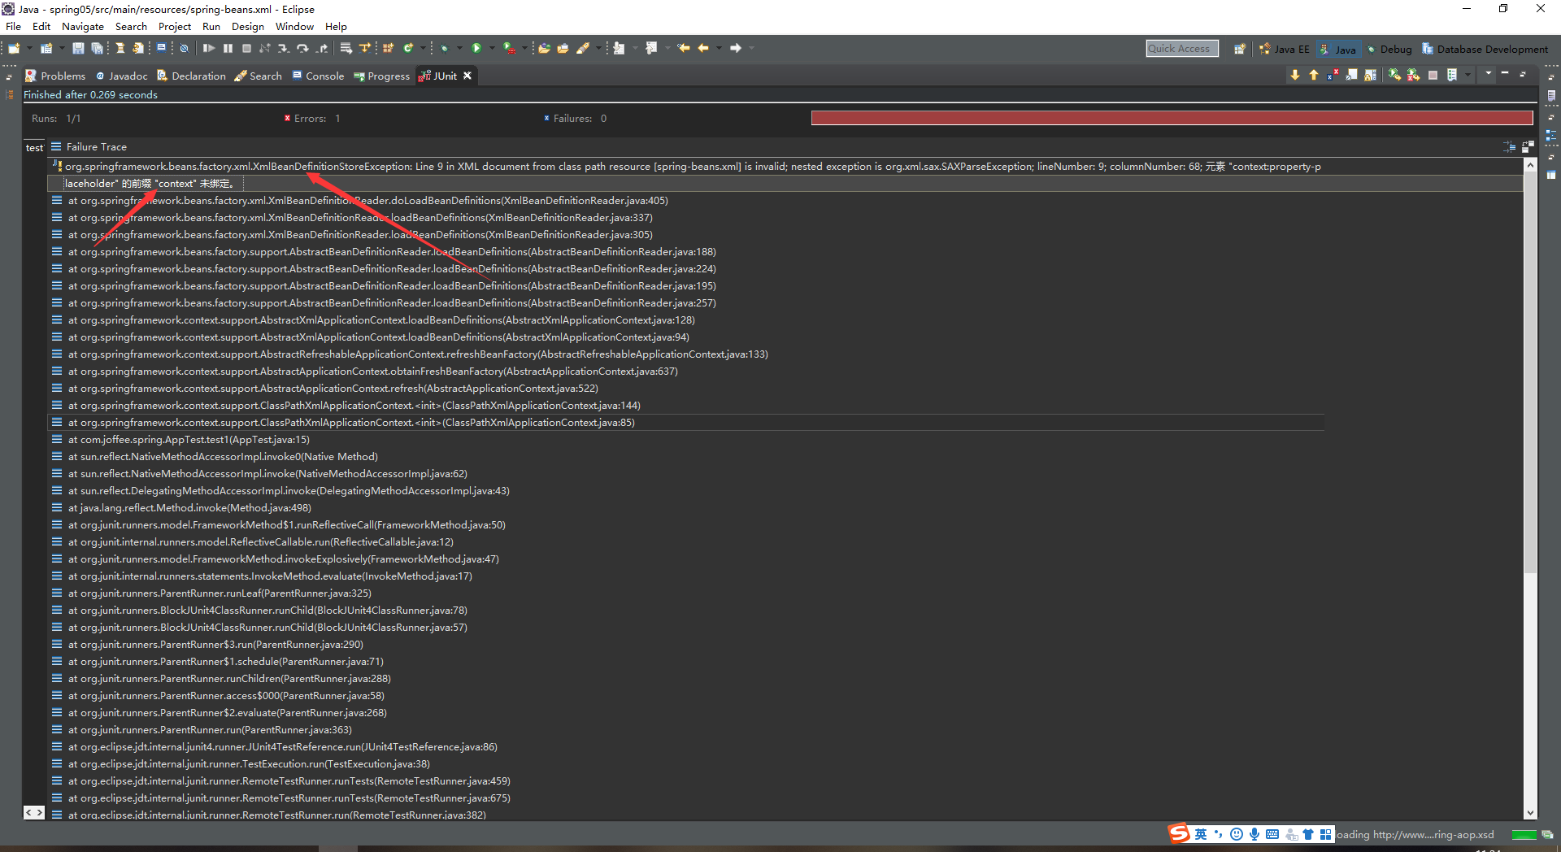Switch to the Debug perspective

1390,49
